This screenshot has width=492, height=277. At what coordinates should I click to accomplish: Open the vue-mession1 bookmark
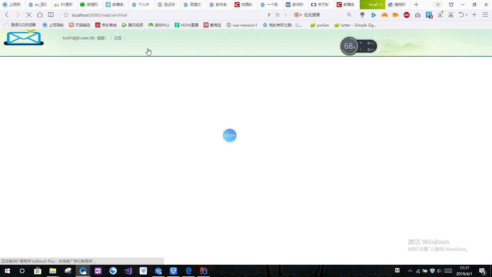coord(242,25)
